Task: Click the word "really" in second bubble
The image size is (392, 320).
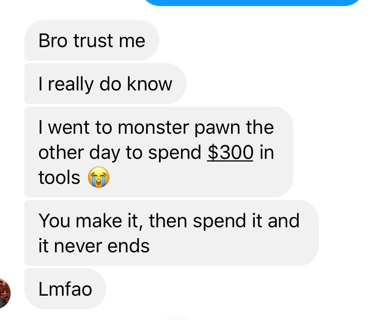Action: pyautogui.click(x=71, y=84)
